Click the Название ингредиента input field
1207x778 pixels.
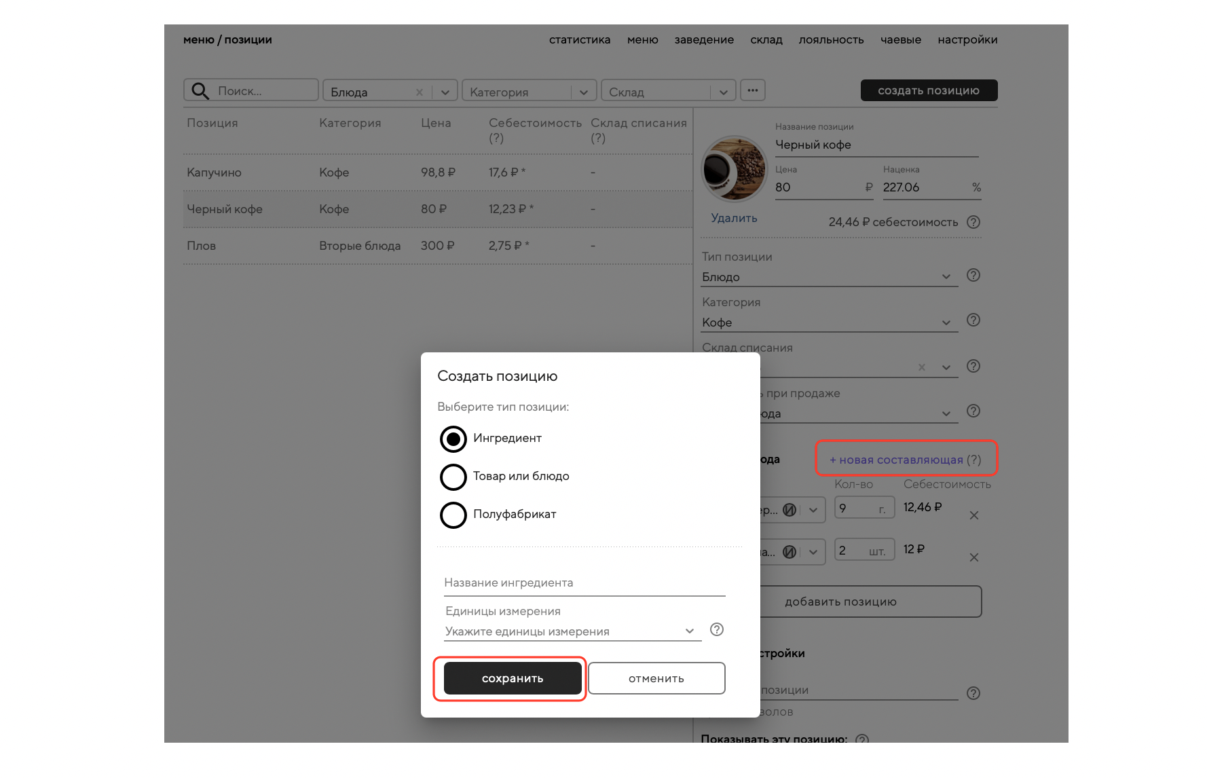(x=584, y=583)
